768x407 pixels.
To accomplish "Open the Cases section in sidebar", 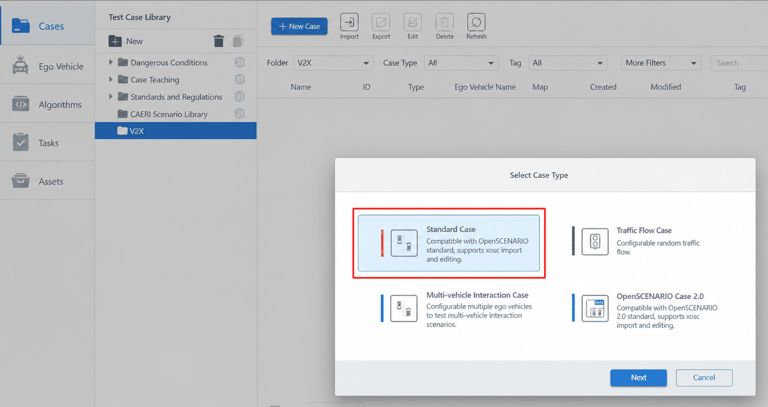I will click(47, 26).
